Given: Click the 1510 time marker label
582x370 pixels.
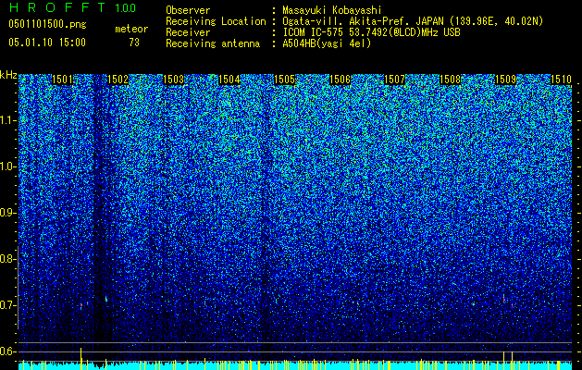Looking at the screenshot, I should pos(561,80).
